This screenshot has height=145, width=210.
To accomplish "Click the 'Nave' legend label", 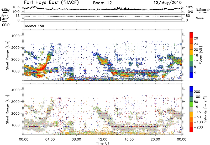I will pos(200,18).
